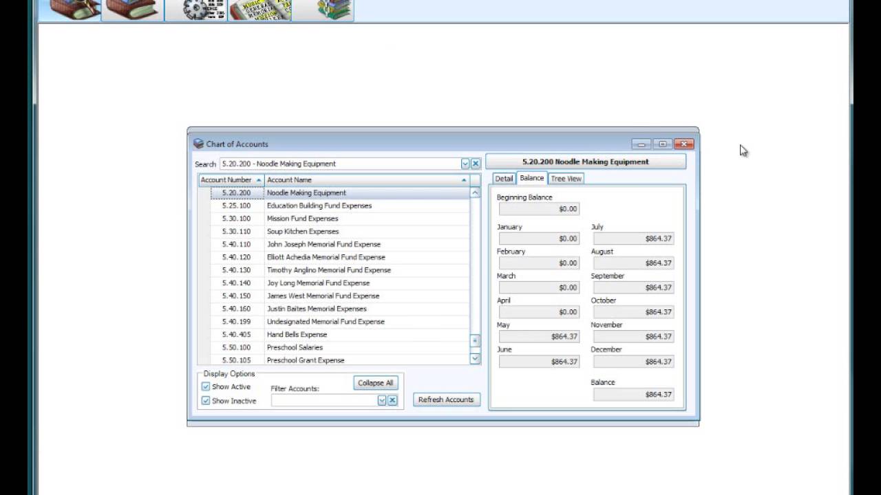Open the Account Name column sort arrow
881x495 pixels.
coord(464,179)
